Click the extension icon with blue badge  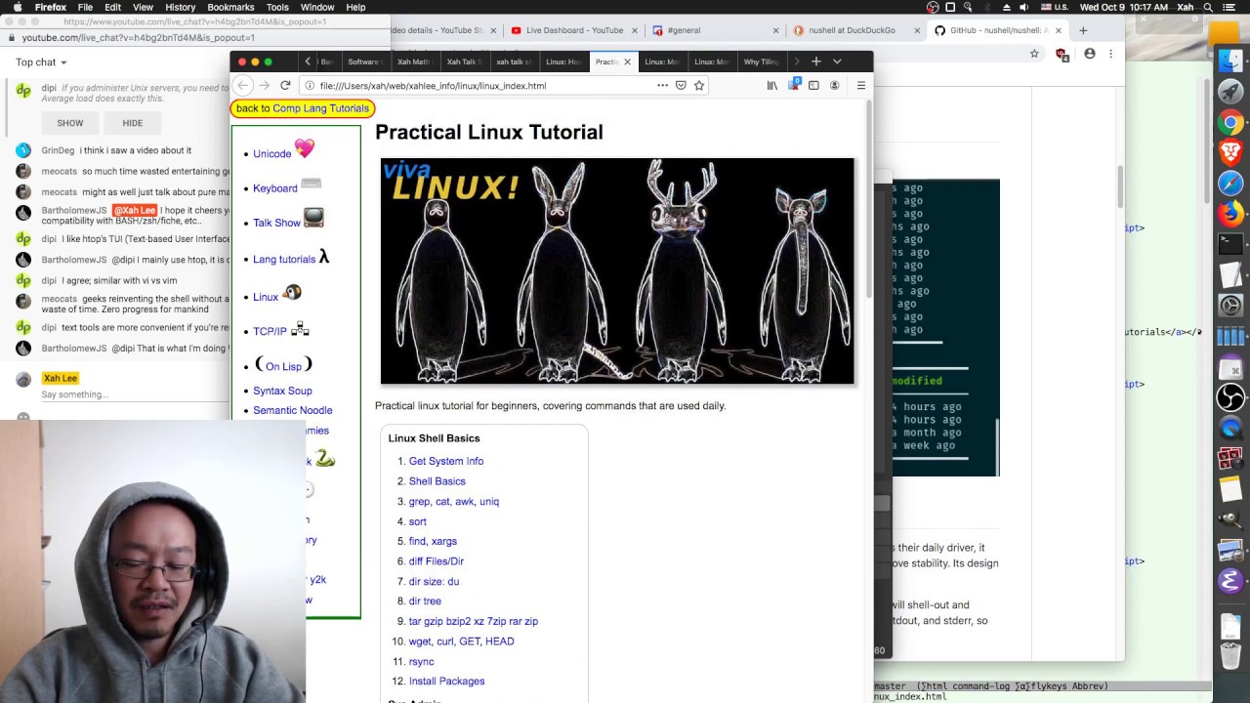click(x=794, y=85)
